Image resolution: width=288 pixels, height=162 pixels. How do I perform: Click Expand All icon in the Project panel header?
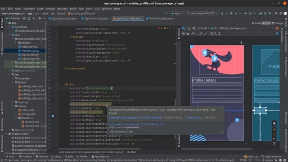click(29, 18)
